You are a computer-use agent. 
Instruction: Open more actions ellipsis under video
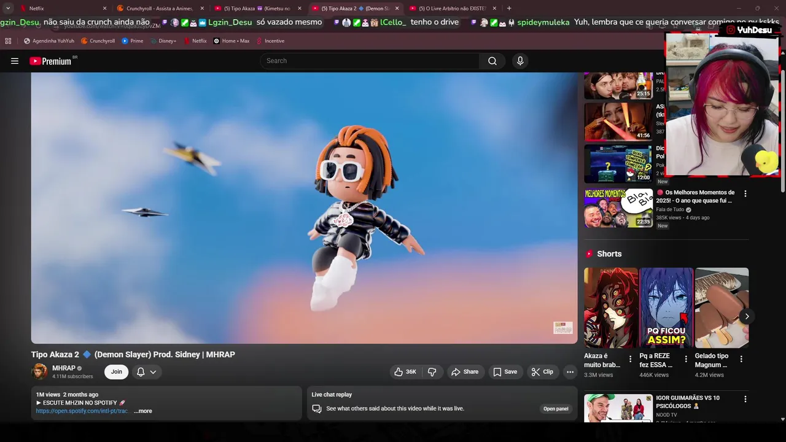tap(570, 372)
